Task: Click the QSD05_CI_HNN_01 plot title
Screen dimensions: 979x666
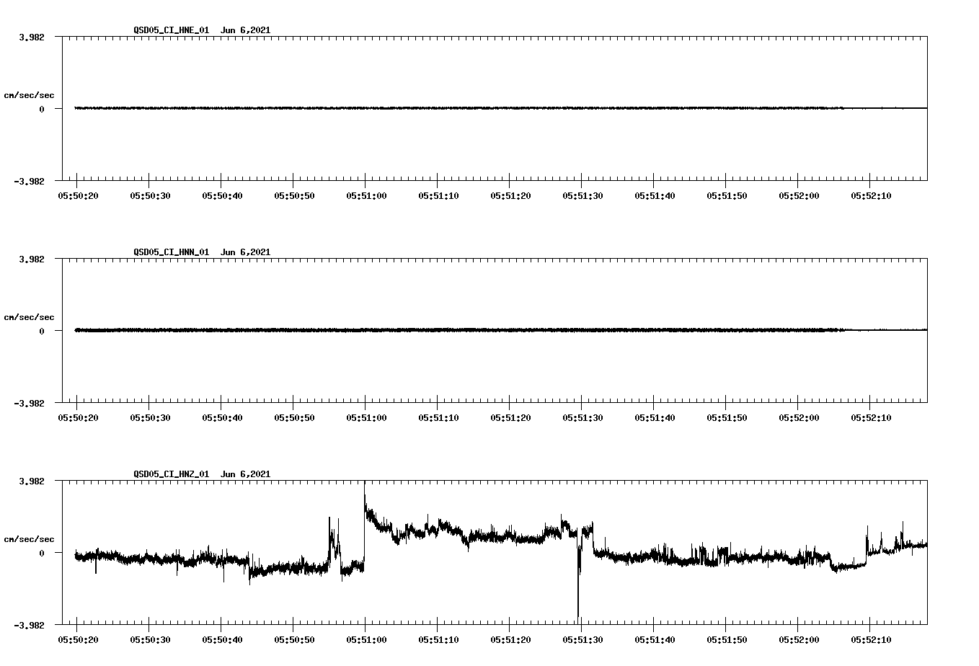Action: (x=202, y=252)
